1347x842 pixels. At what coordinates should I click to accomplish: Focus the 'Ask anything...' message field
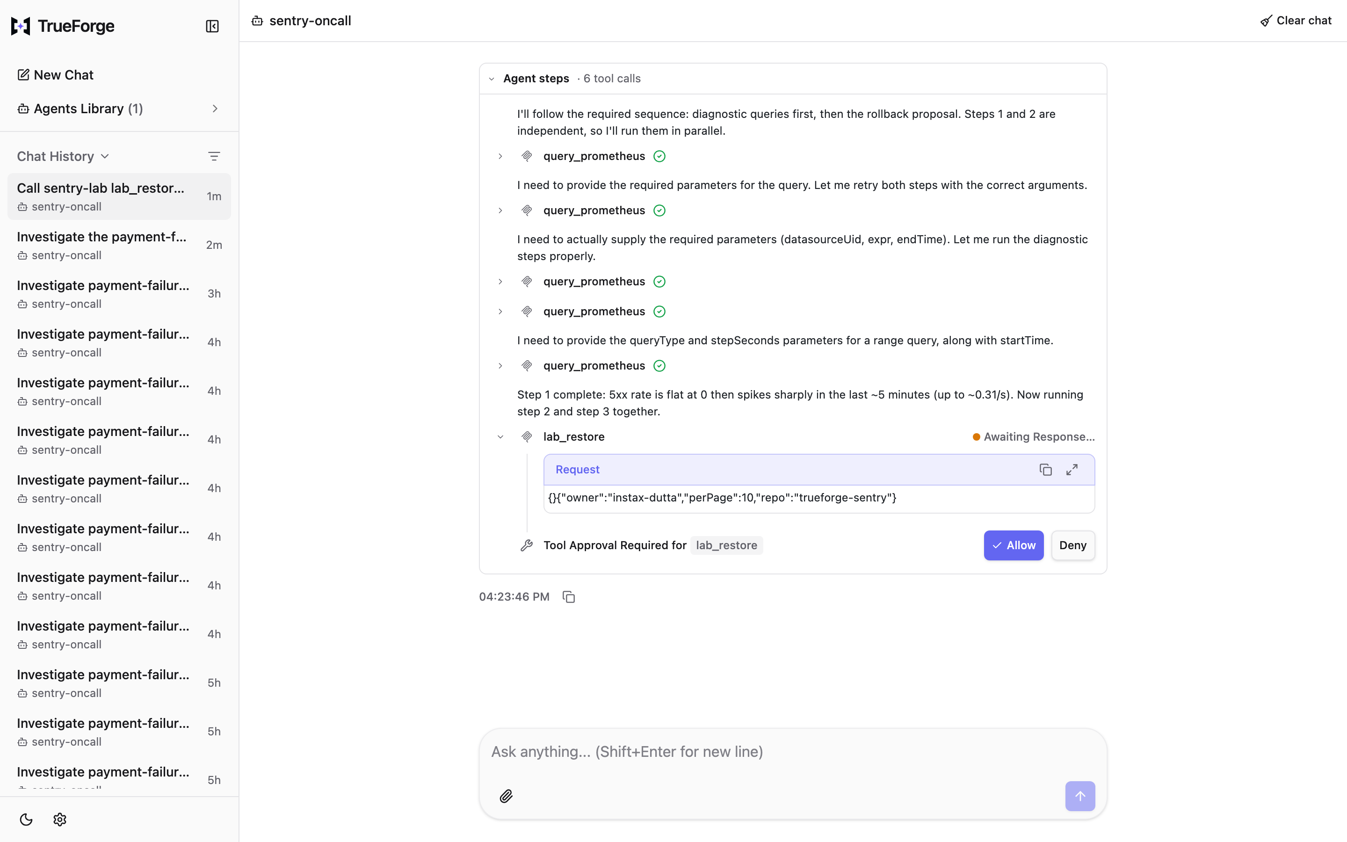tap(792, 752)
